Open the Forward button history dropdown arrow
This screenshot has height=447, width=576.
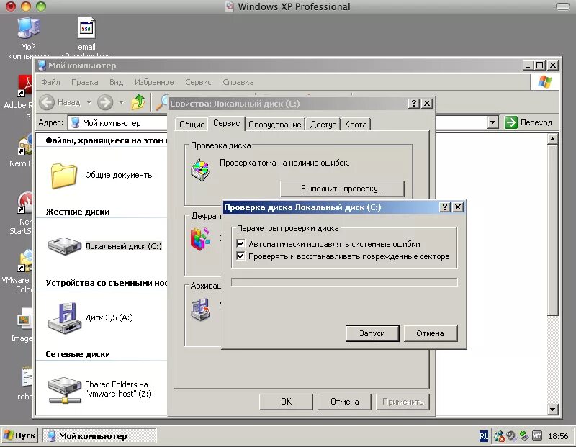(x=121, y=102)
